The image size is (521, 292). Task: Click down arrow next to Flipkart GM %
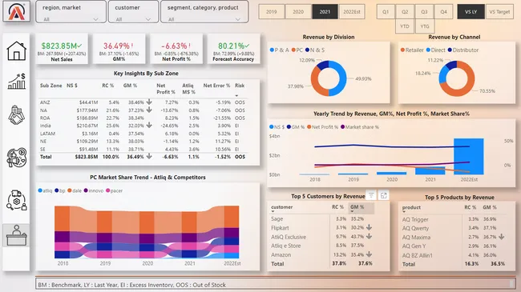point(369,227)
